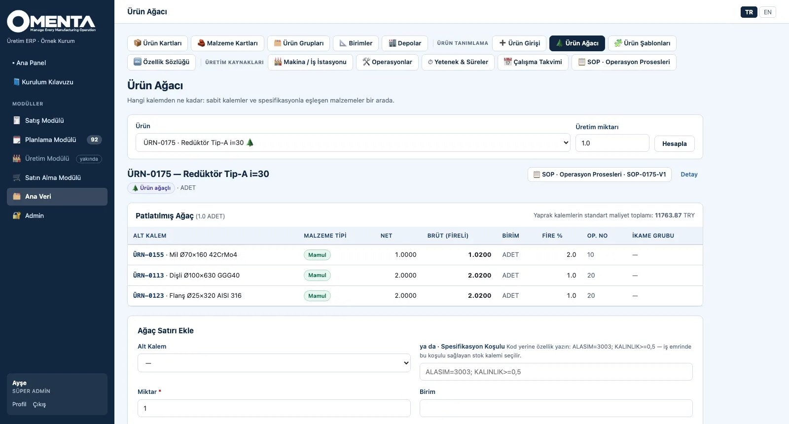Open Yetenek & Süreler tab
Screen dimensions: 789x424
458,62
